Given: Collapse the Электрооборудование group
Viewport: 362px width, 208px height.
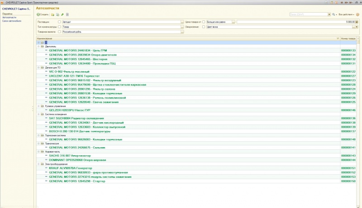Looking at the screenshot, I should pos(38,164).
